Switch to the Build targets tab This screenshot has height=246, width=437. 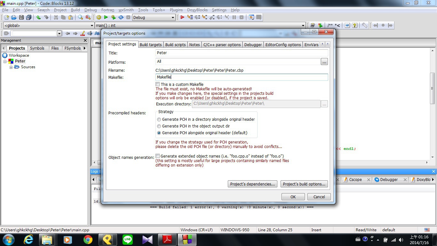click(x=151, y=45)
